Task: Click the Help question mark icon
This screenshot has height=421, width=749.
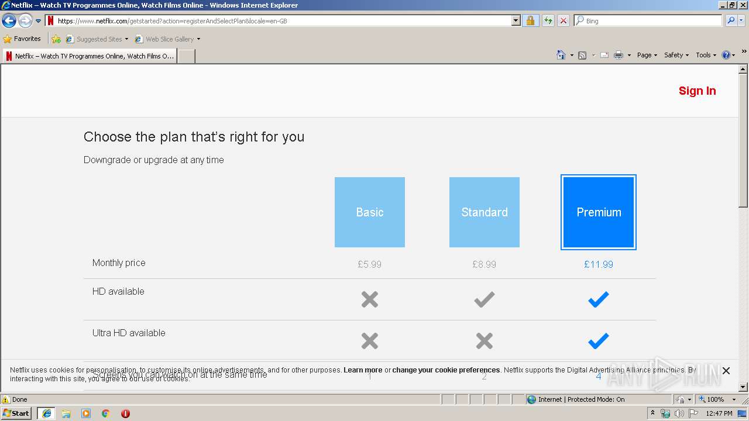Action: coord(726,55)
